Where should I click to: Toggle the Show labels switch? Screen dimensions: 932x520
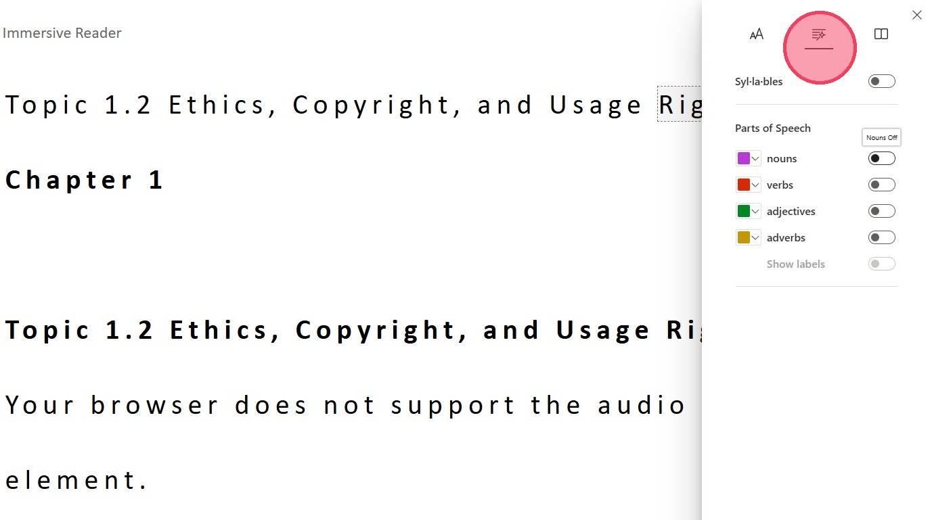(x=881, y=264)
